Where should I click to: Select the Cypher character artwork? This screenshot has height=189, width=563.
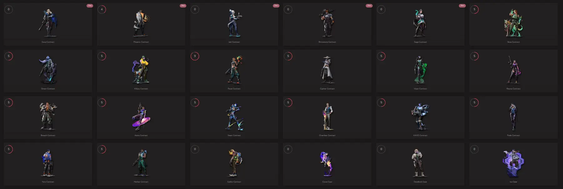tap(327, 70)
